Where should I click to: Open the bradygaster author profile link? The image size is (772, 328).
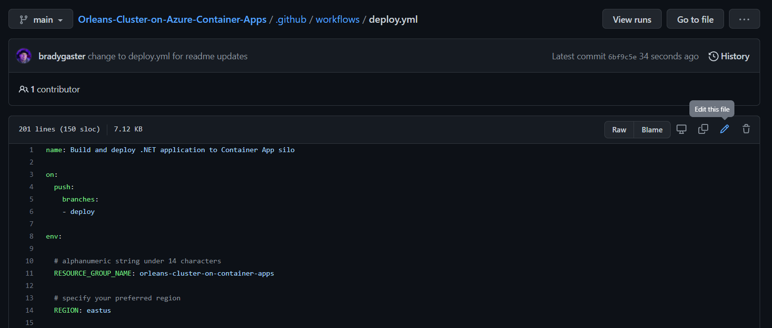(x=62, y=56)
